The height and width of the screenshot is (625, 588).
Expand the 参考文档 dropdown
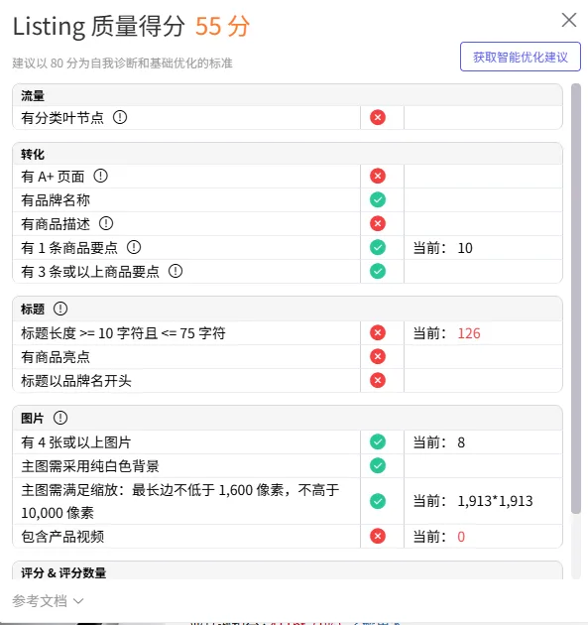click(x=48, y=600)
